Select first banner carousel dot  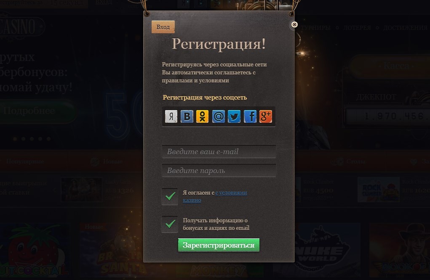(15, 139)
